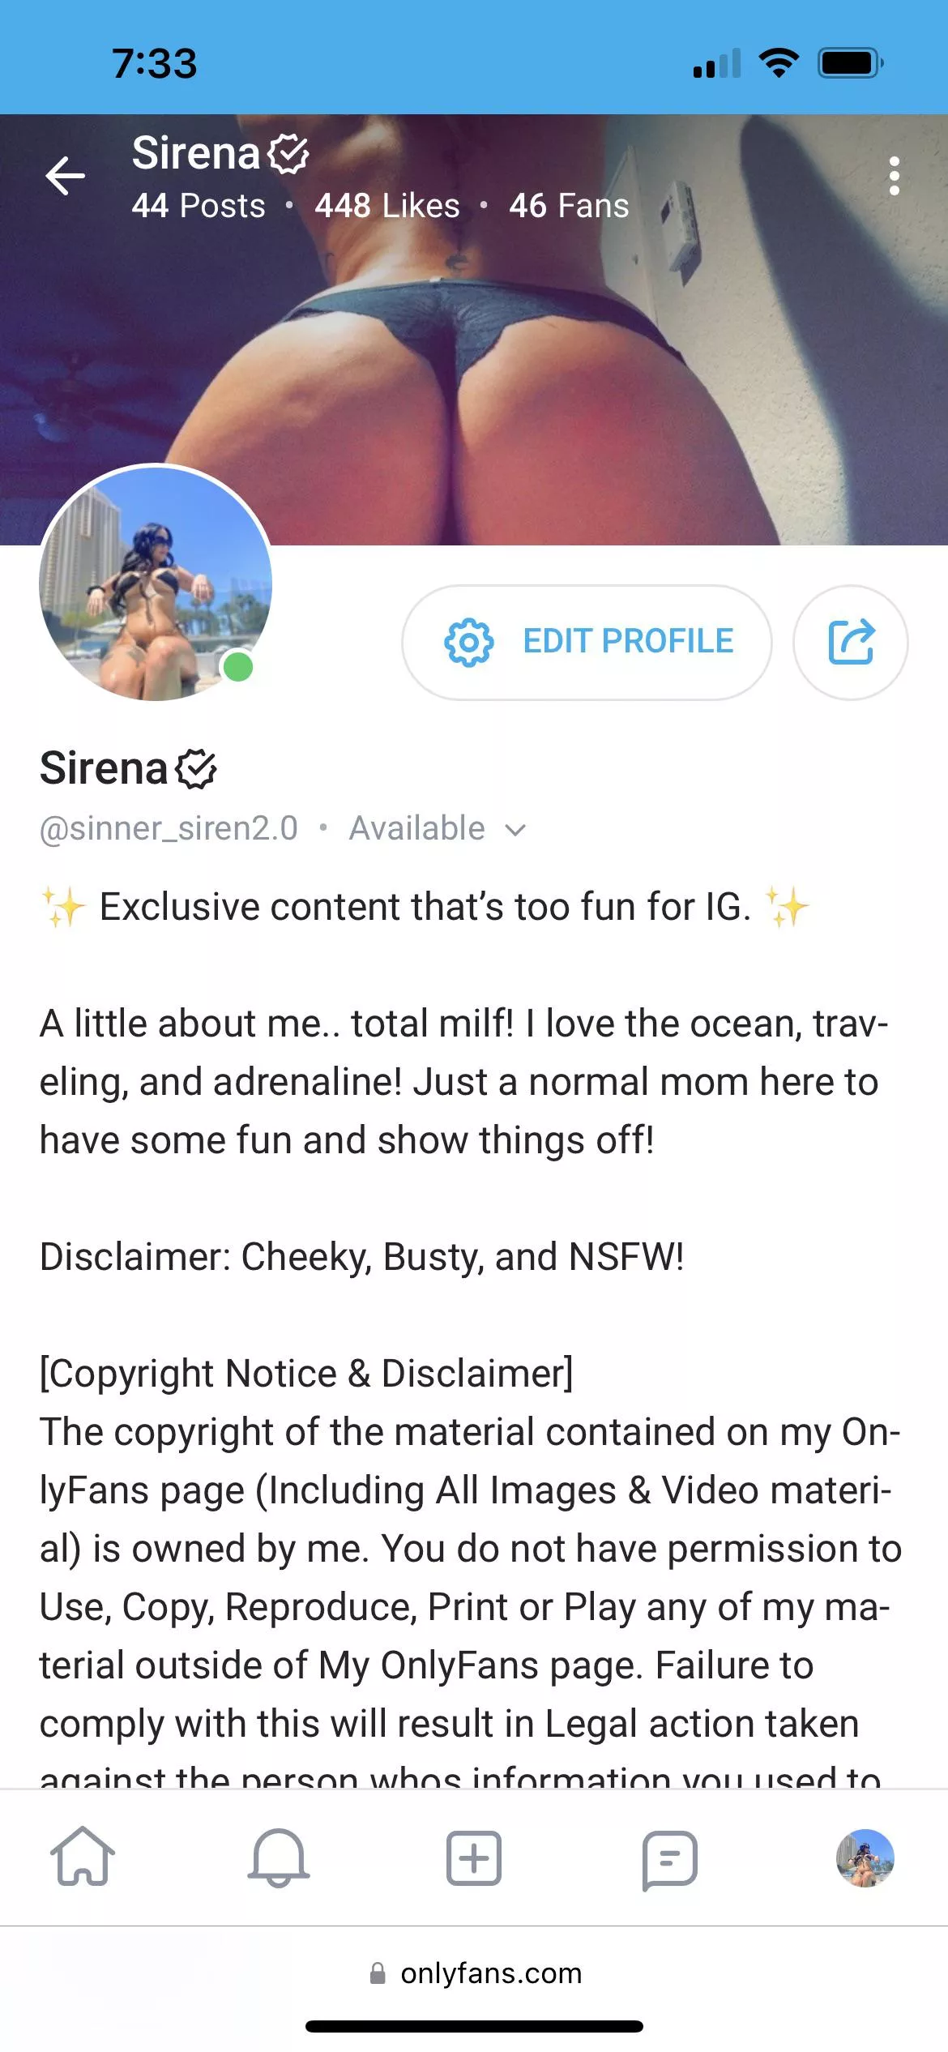Tap the green online status dot
This screenshot has height=2052, width=948.
[x=238, y=667]
